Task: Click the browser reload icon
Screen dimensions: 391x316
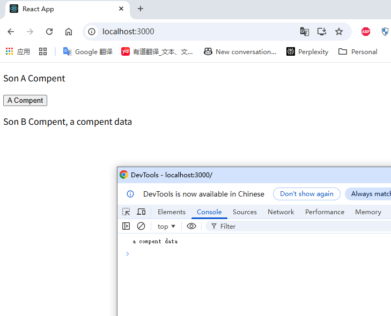Action: click(49, 32)
